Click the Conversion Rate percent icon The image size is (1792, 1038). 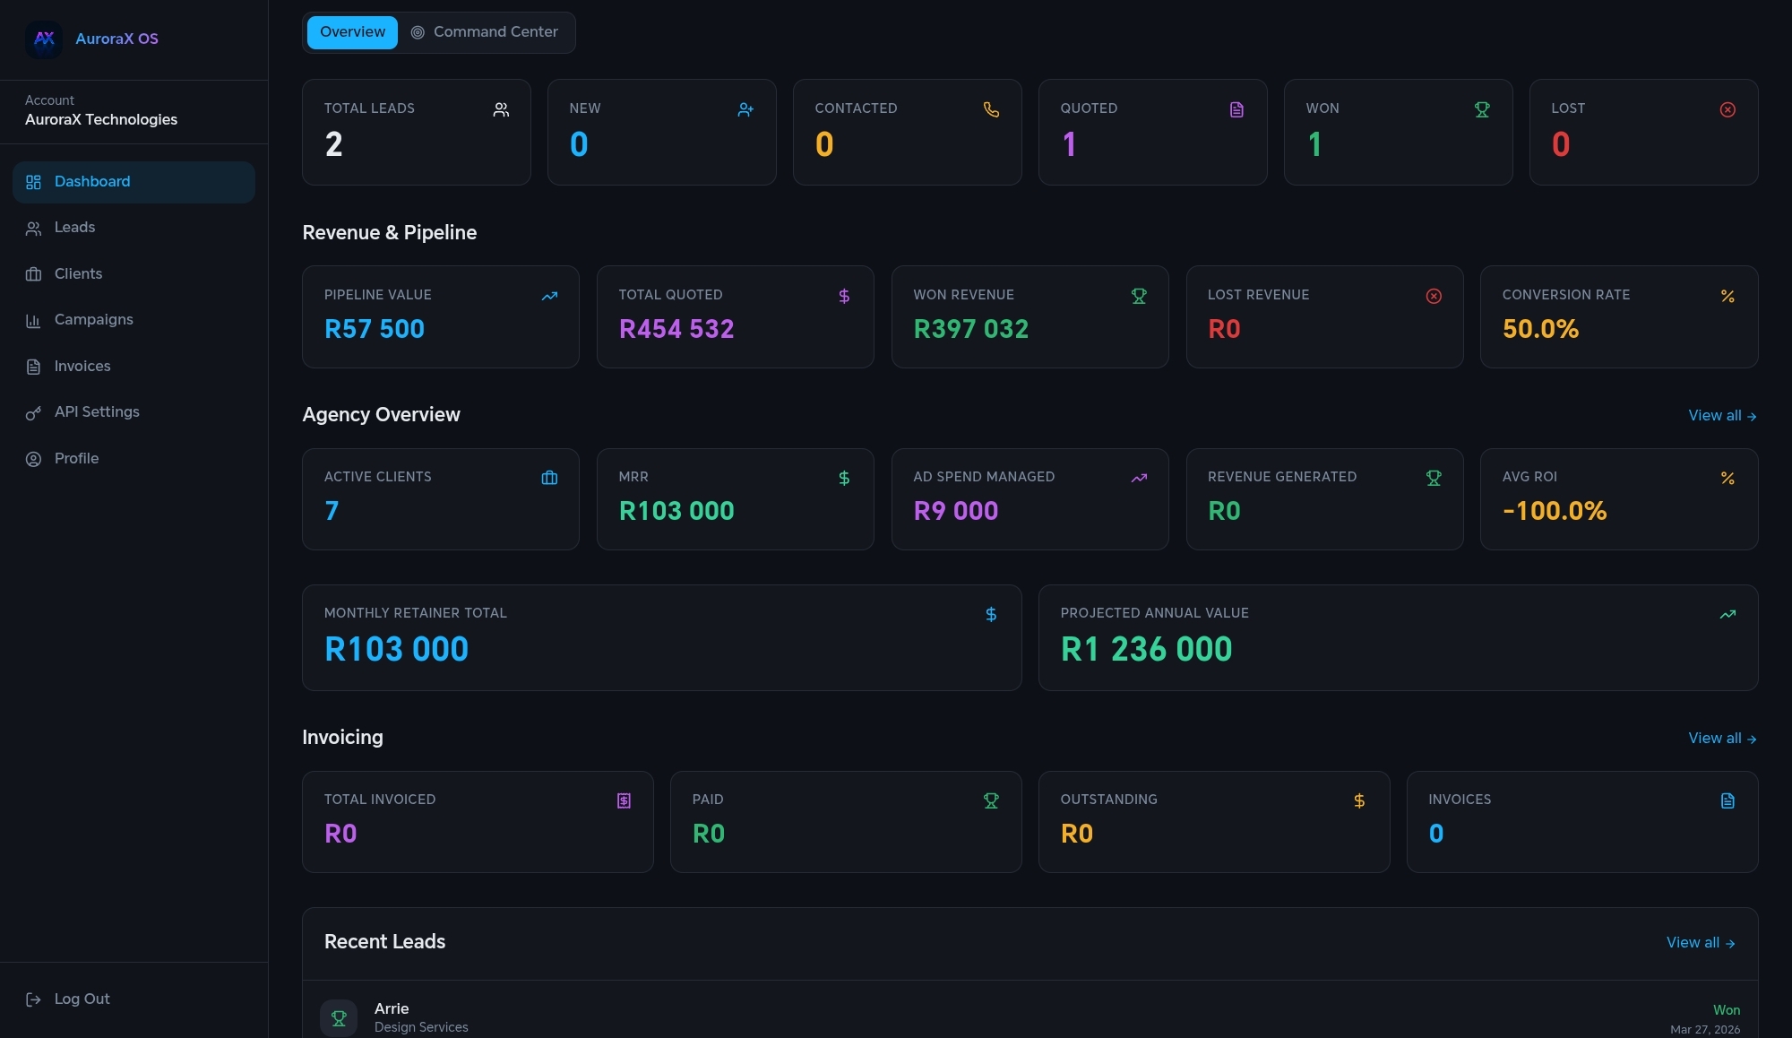point(1727,296)
